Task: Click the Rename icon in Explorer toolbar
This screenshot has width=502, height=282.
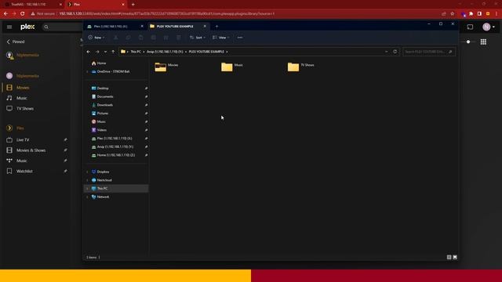Action: pos(154,38)
